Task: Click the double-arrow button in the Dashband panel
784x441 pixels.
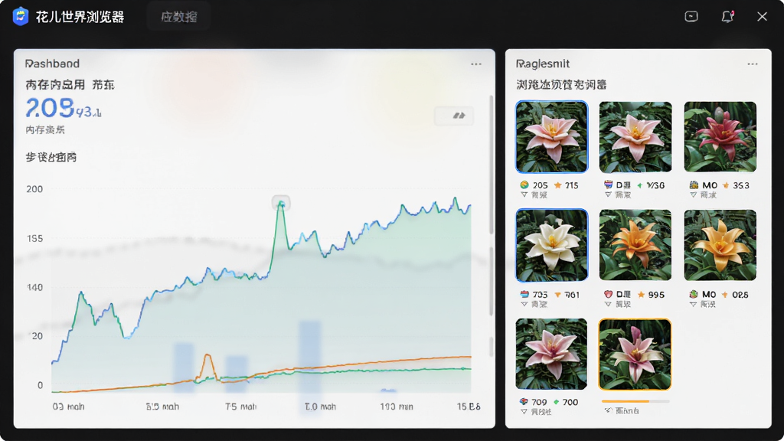Action: pos(454,116)
